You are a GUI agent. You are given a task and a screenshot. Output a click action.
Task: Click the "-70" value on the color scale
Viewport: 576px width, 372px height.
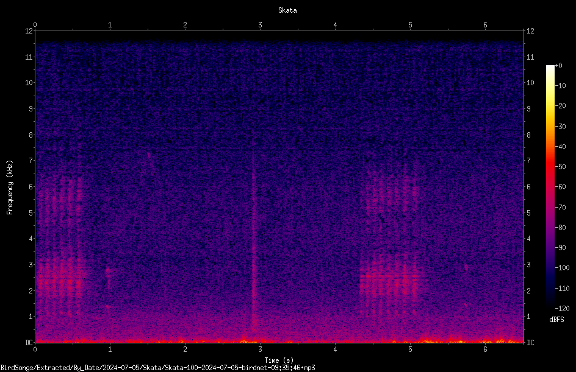560,208
